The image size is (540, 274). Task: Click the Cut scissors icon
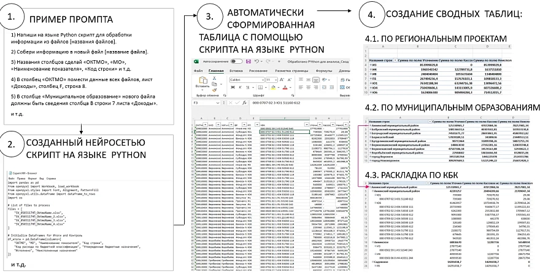click(x=215, y=78)
